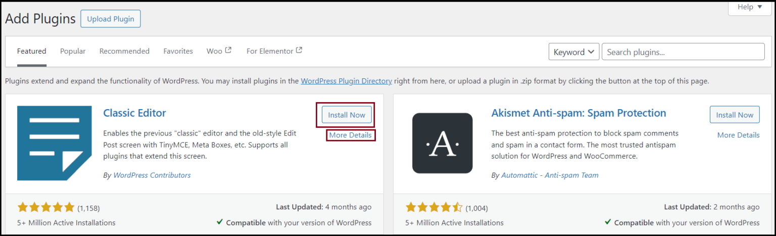Open the Keyword search type dropdown
This screenshot has height=236, width=776.
point(574,52)
